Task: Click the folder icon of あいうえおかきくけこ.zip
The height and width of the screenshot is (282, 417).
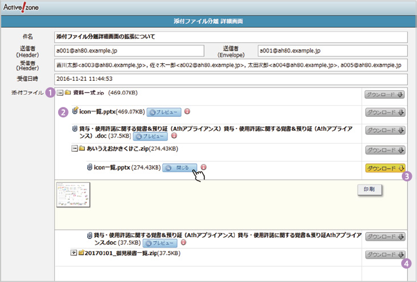Action: point(81,149)
